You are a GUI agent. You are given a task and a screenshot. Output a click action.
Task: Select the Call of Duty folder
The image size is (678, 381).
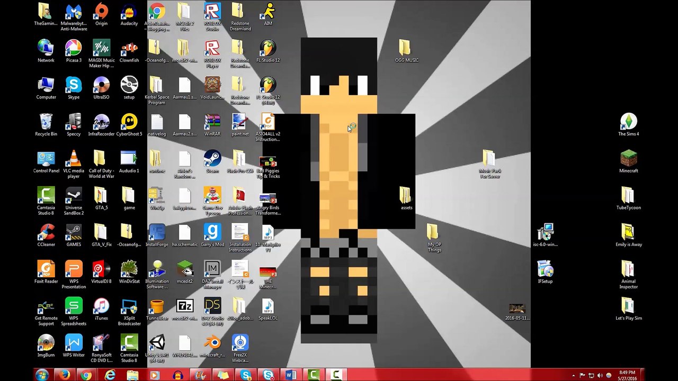pos(101,165)
